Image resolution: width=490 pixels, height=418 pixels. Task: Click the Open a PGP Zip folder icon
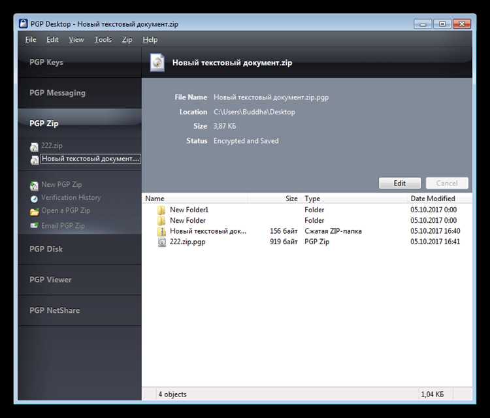(34, 212)
